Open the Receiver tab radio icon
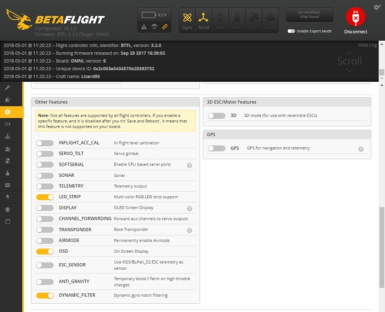Screen dimensions: 385x312 click(x=8, y=149)
